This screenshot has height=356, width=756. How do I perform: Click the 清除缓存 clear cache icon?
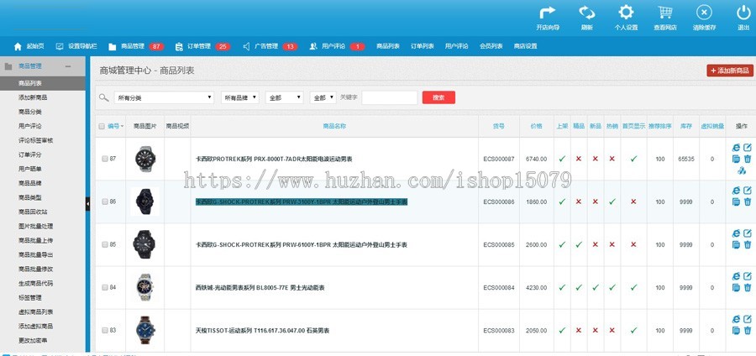coord(704,13)
